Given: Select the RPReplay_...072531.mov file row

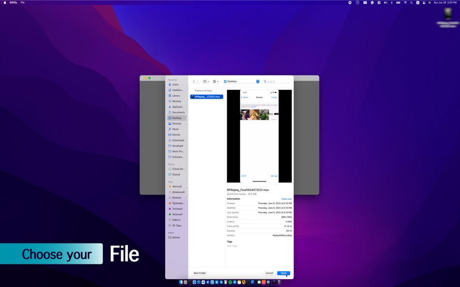Looking at the screenshot, I should point(207,97).
